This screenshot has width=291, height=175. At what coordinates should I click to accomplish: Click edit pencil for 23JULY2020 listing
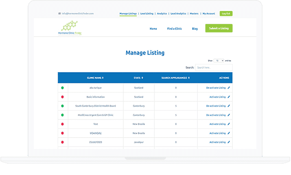(x=229, y=142)
